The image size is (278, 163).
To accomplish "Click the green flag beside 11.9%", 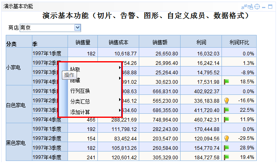I will [226, 119].
